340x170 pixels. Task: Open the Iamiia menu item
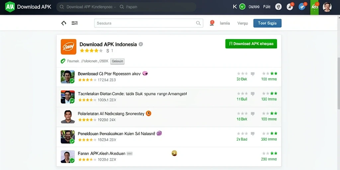(x=225, y=23)
